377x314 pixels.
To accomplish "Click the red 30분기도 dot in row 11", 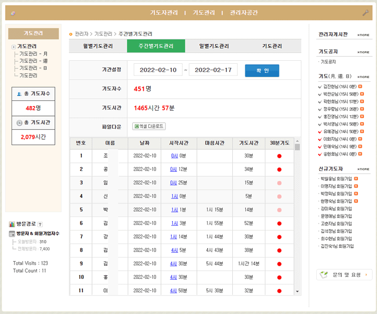I will [279, 291].
